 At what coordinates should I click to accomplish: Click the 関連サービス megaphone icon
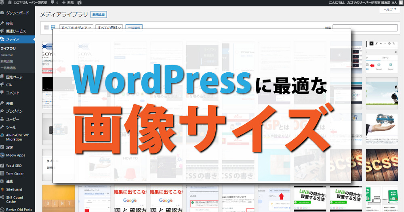(x=2, y=31)
